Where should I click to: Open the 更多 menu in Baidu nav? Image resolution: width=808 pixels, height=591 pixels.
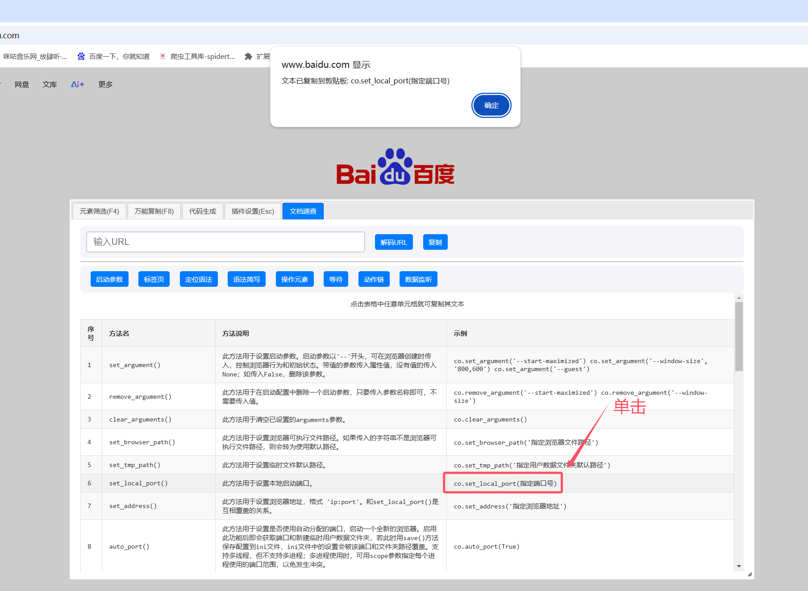[105, 84]
